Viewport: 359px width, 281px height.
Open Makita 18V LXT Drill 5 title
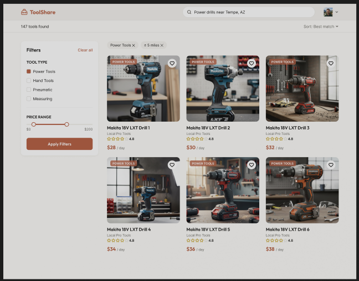[208, 230]
